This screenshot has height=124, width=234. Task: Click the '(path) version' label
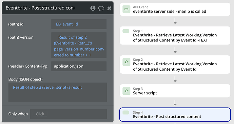point(21,37)
